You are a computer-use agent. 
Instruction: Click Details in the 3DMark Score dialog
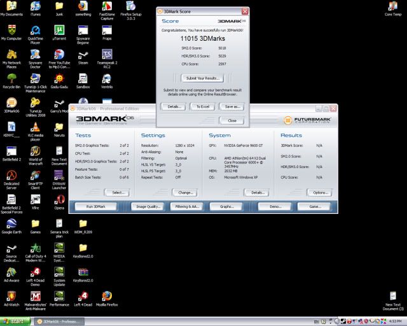coord(173,106)
